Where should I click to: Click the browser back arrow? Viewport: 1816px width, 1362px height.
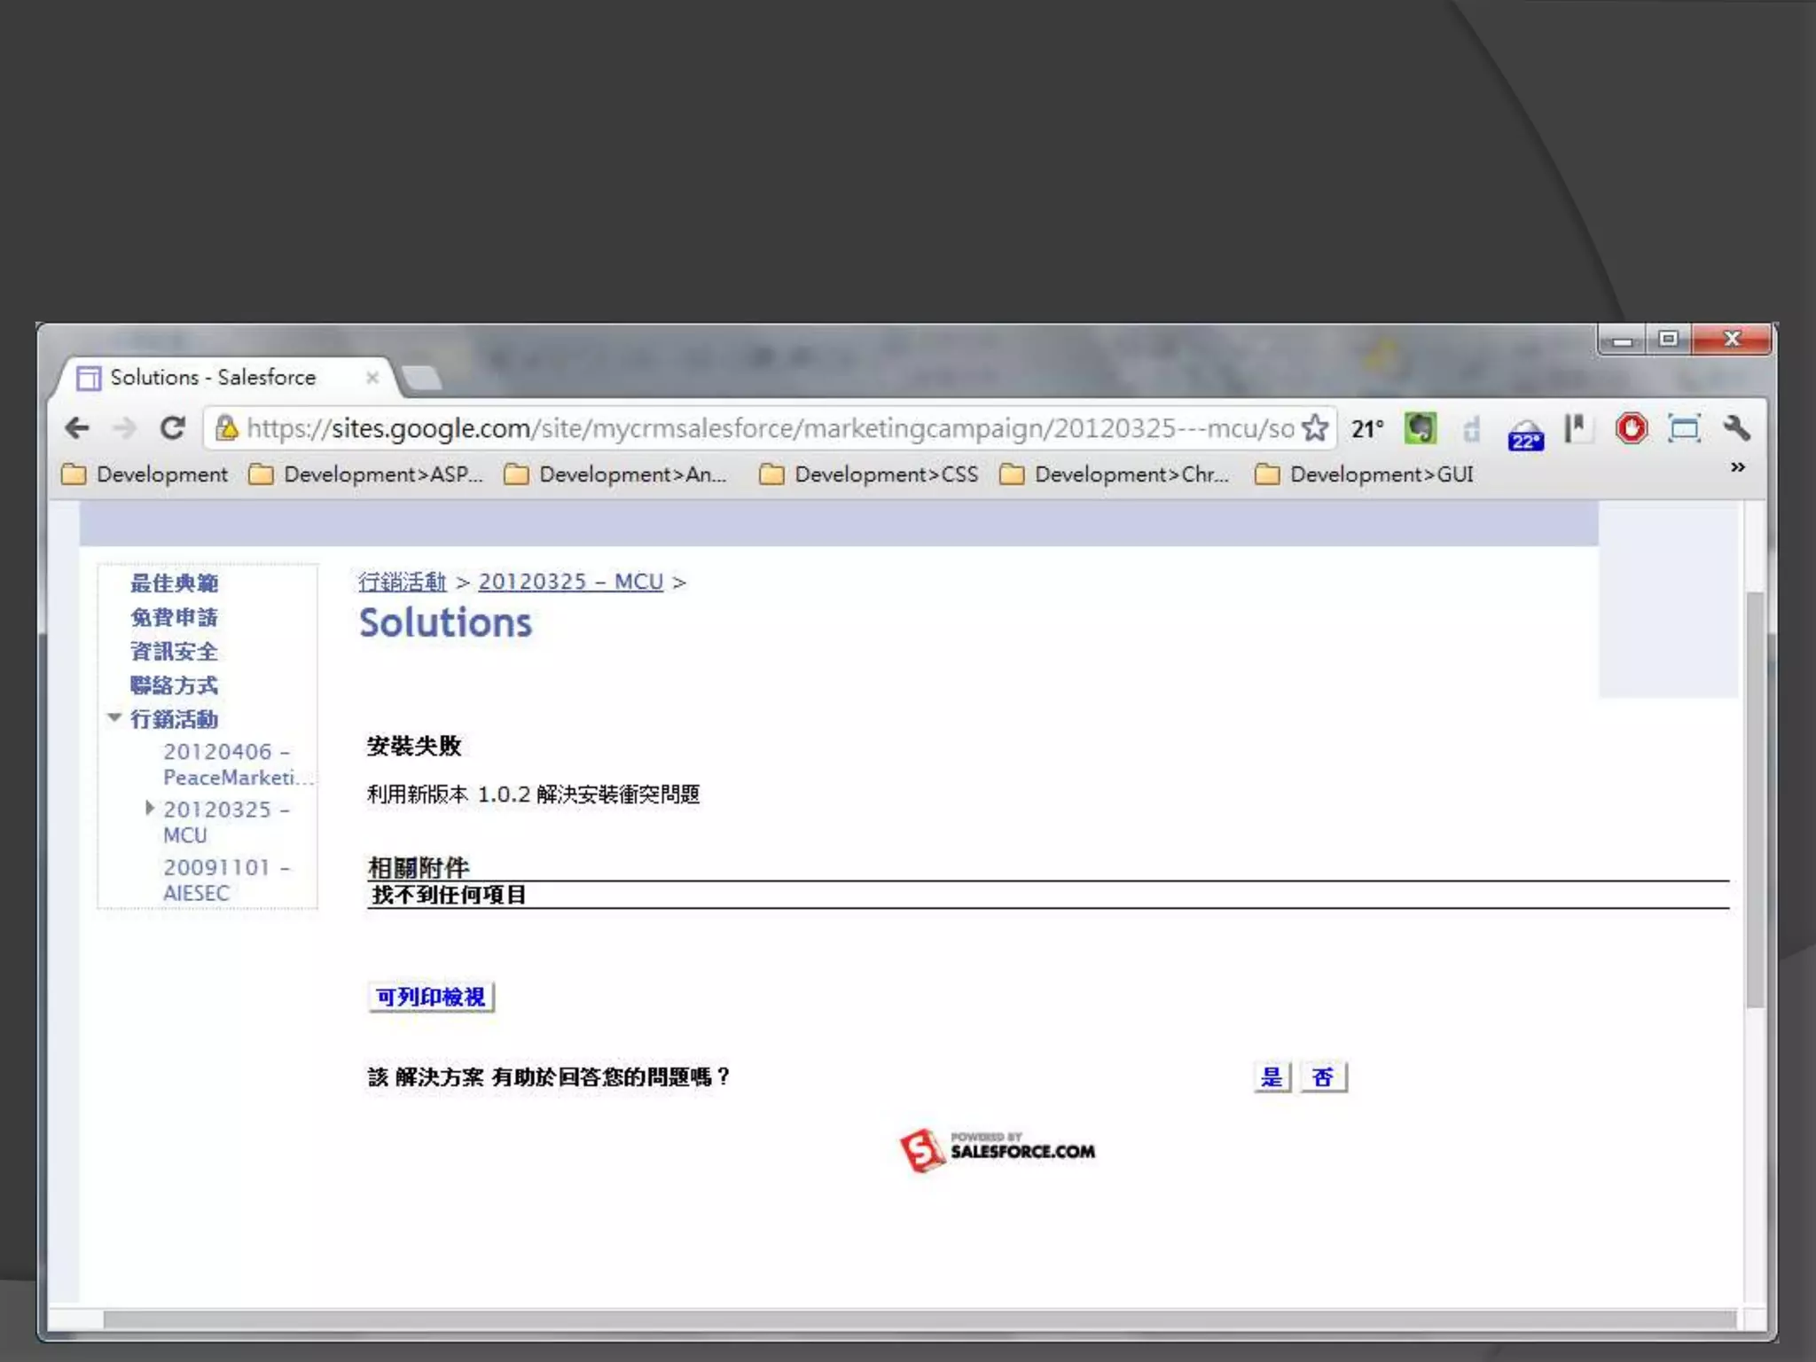click(77, 429)
